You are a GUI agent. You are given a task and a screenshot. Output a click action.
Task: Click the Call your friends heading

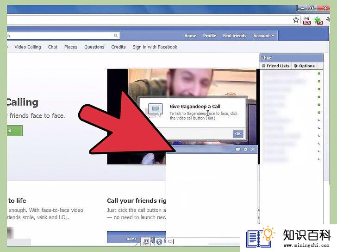coord(137,201)
